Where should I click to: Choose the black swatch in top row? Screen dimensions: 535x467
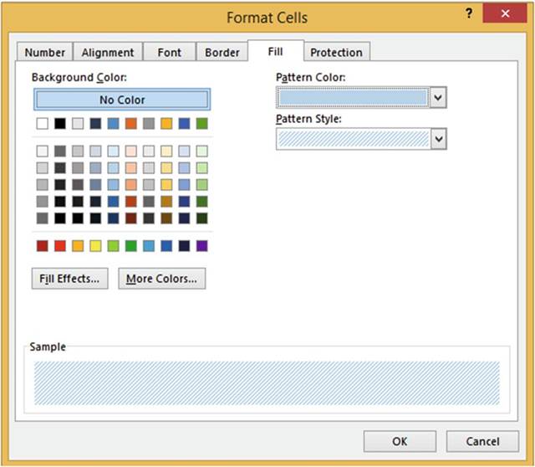click(x=59, y=124)
